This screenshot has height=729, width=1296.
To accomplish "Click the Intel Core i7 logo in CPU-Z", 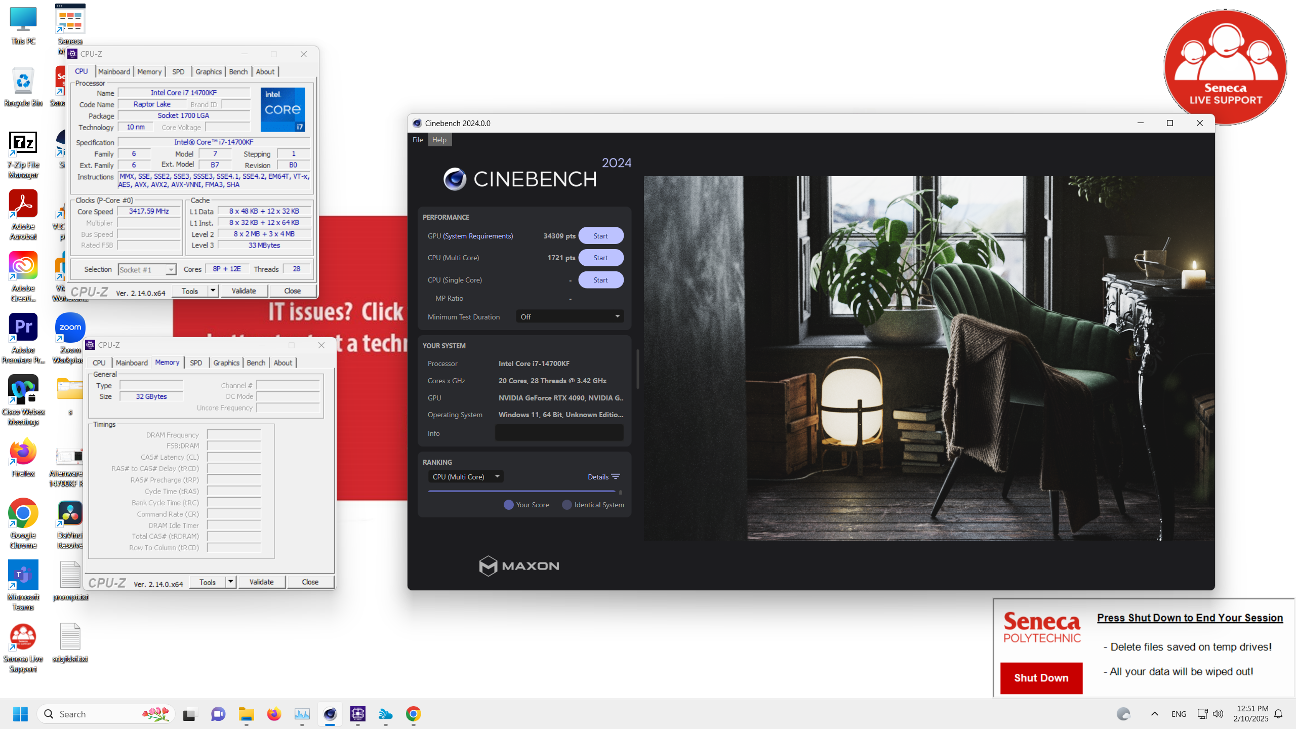I will [283, 109].
